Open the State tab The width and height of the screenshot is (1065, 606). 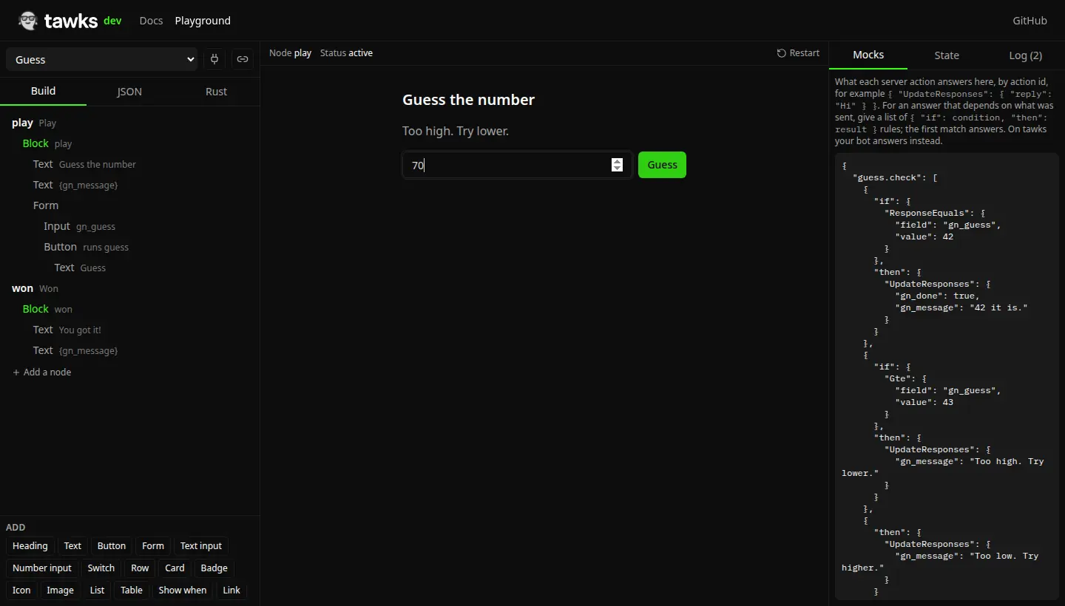pos(947,55)
